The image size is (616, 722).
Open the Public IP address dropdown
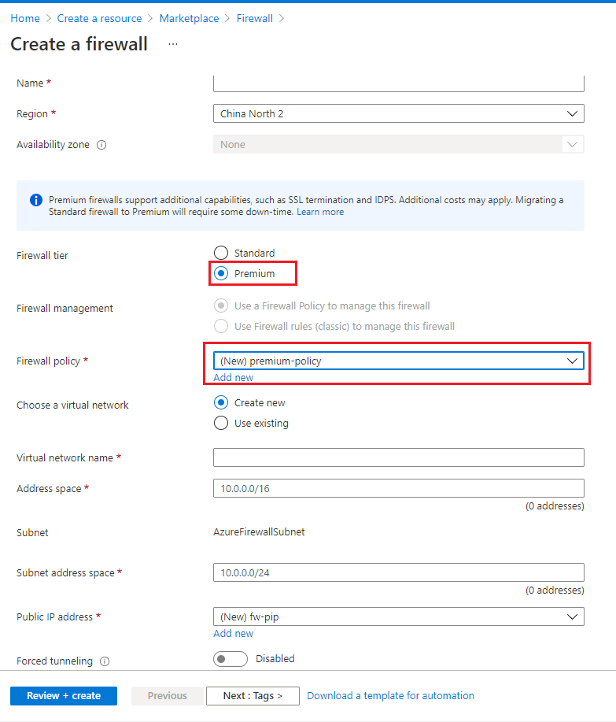click(398, 617)
